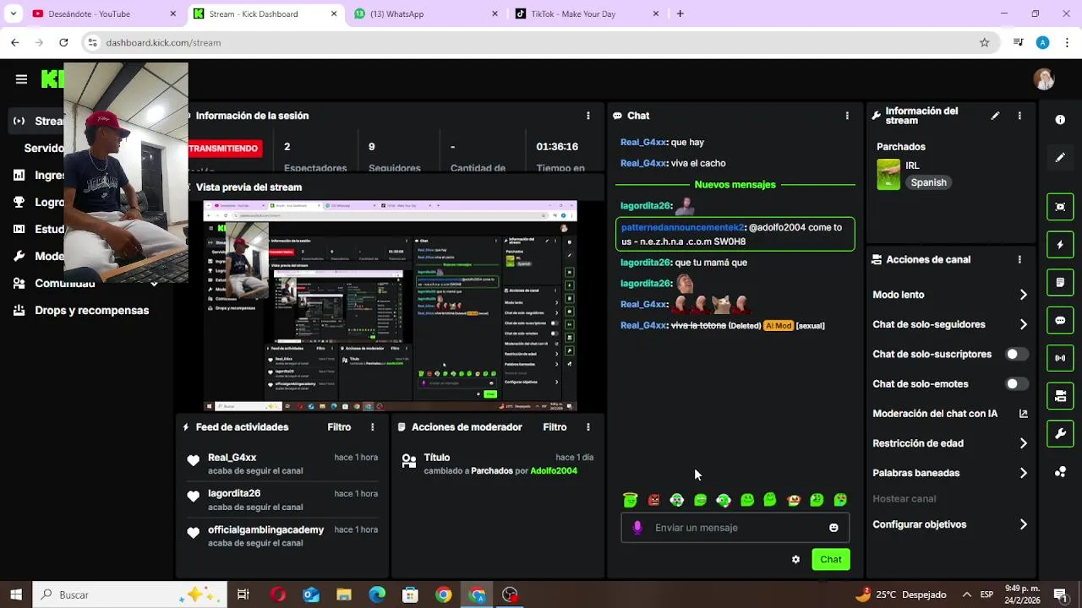This screenshot has height=608, width=1082.
Task: Click the browser address bar
Action: [x=541, y=42]
